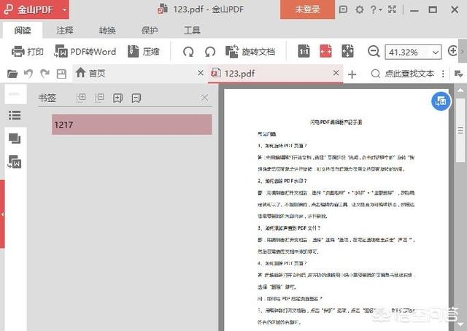Click the 打印 print button
This screenshot has width=467, height=331.
click(x=28, y=52)
